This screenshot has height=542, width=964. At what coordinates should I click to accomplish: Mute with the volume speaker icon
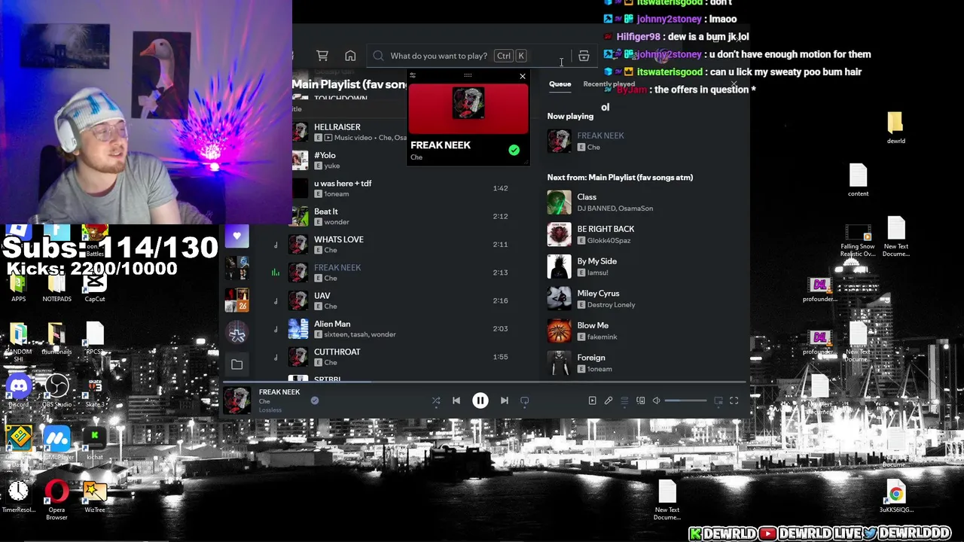[x=656, y=401]
